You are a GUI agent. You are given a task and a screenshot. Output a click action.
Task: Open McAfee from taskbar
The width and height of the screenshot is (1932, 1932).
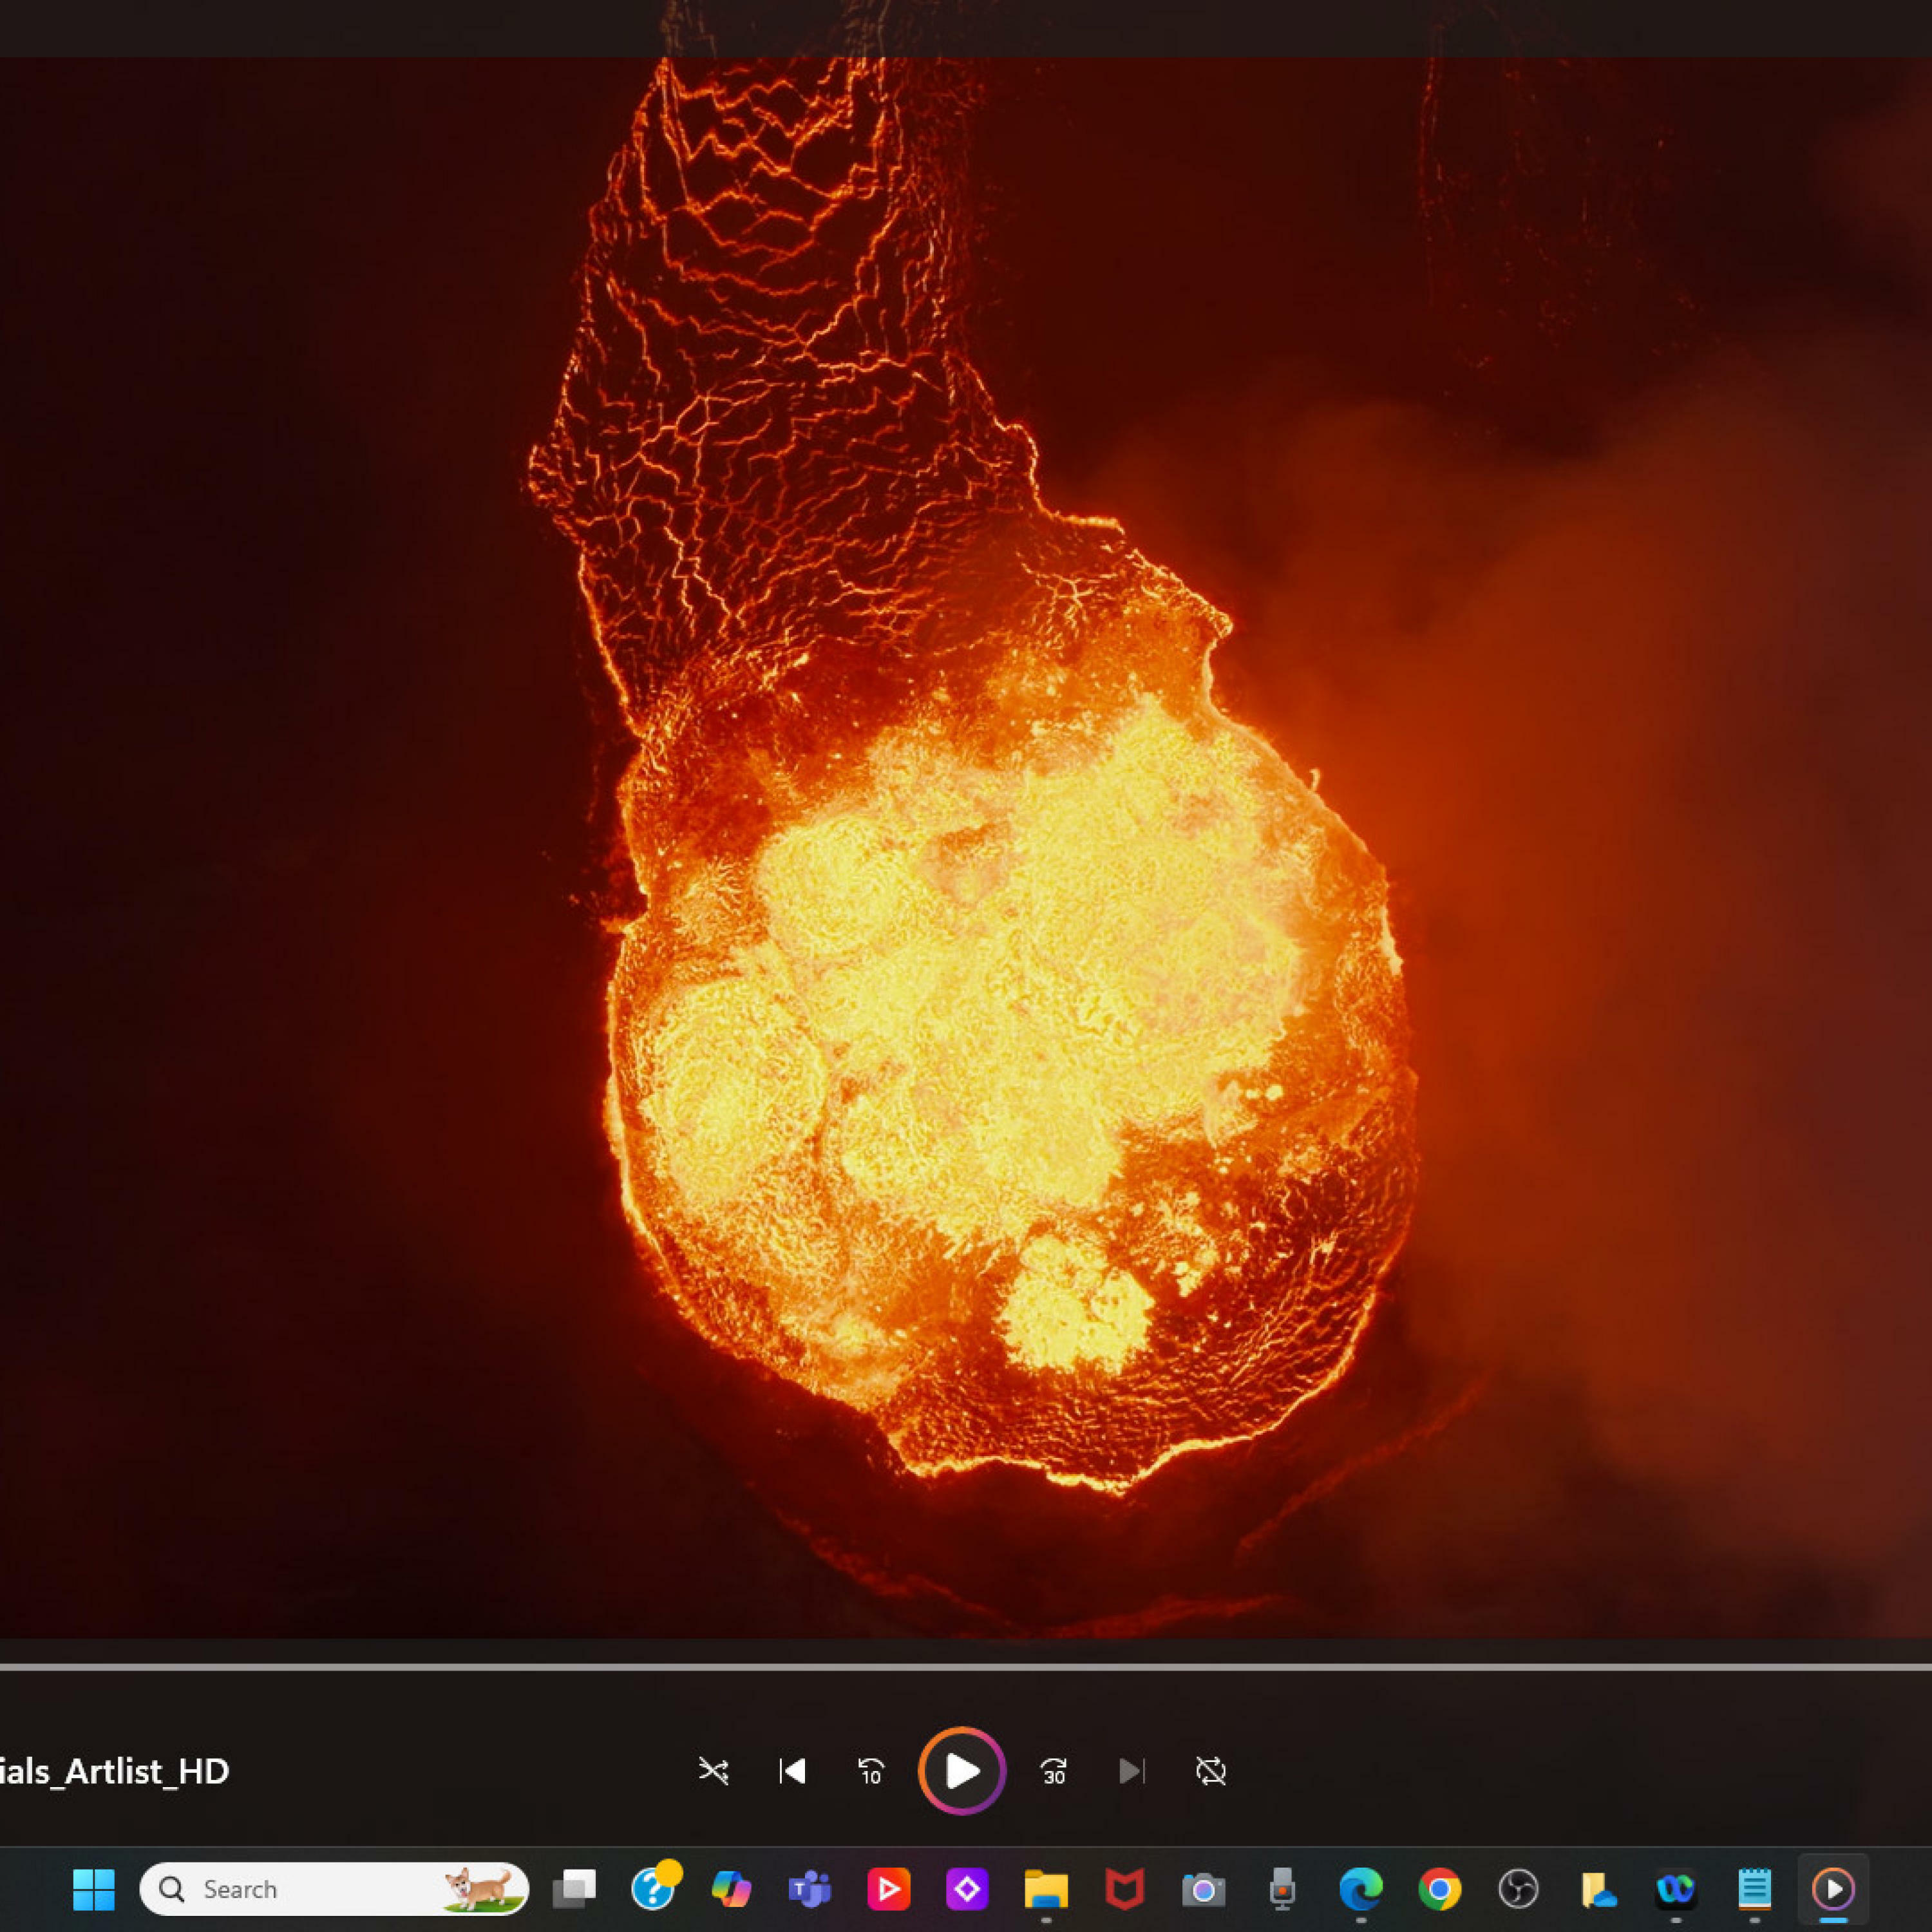coord(1124,1889)
